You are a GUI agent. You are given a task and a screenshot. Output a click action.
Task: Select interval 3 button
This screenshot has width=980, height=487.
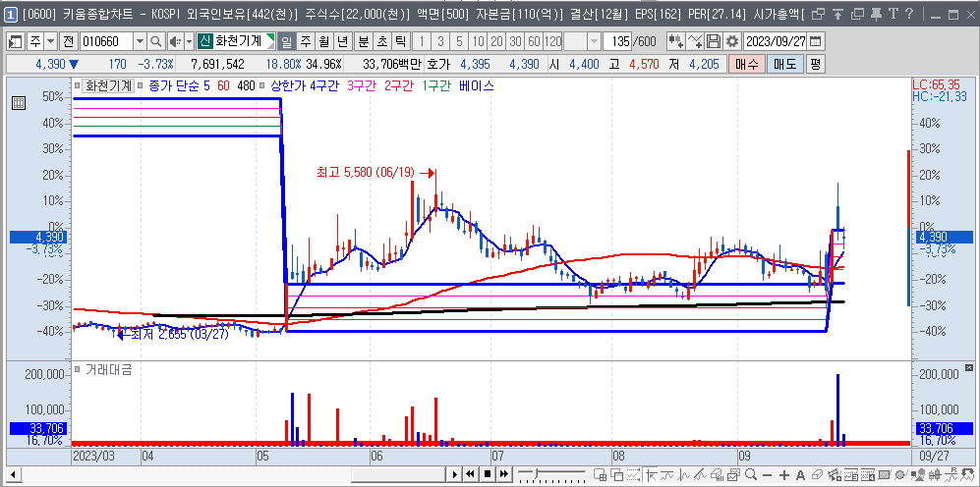pyautogui.click(x=440, y=42)
